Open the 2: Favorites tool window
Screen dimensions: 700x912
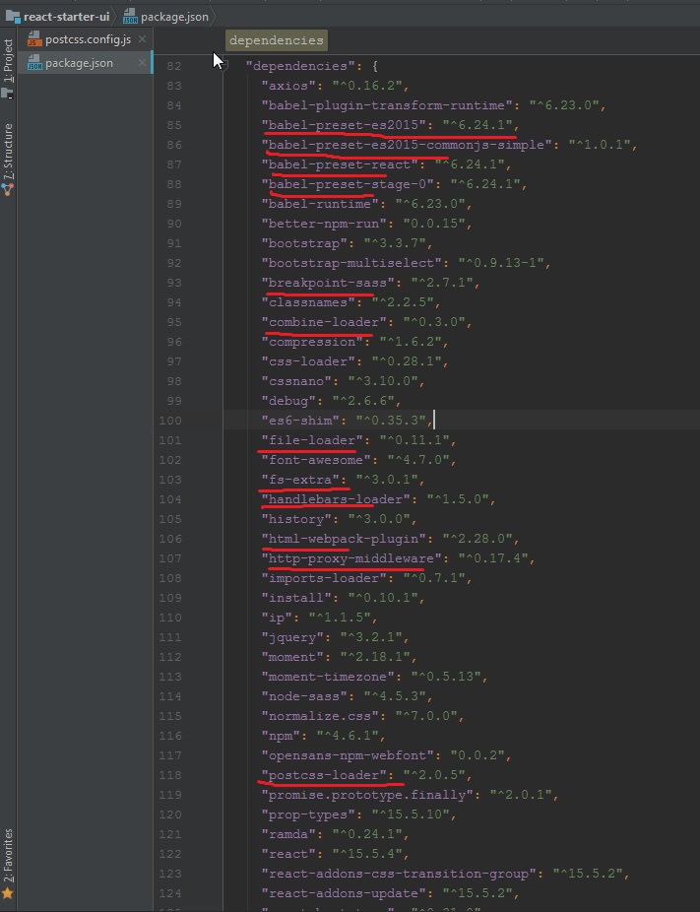pos(8,856)
